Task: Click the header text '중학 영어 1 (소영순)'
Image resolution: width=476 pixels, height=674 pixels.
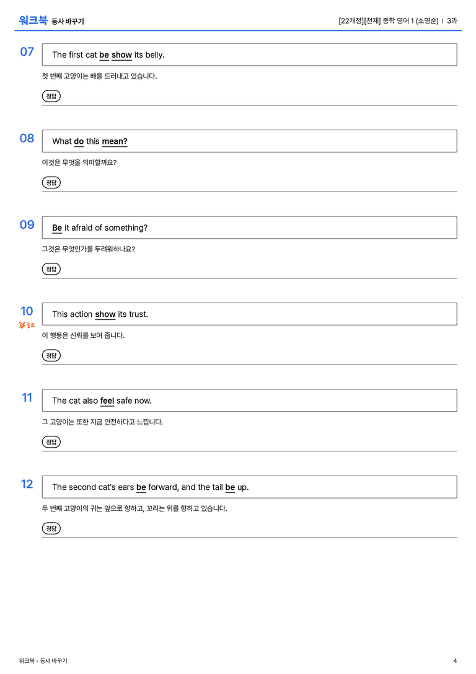Action: tap(410, 20)
